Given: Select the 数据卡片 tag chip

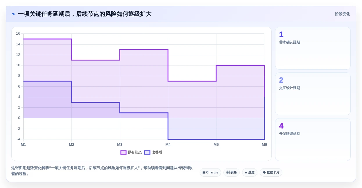Looking at the screenshot, I should (271, 172).
